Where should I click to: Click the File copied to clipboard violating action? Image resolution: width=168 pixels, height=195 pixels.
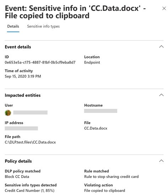coord(105,190)
